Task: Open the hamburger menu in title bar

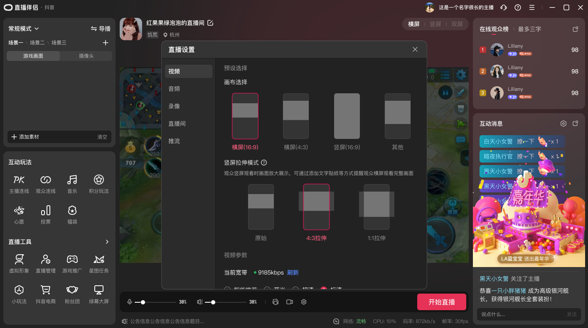Action: click(x=532, y=7)
